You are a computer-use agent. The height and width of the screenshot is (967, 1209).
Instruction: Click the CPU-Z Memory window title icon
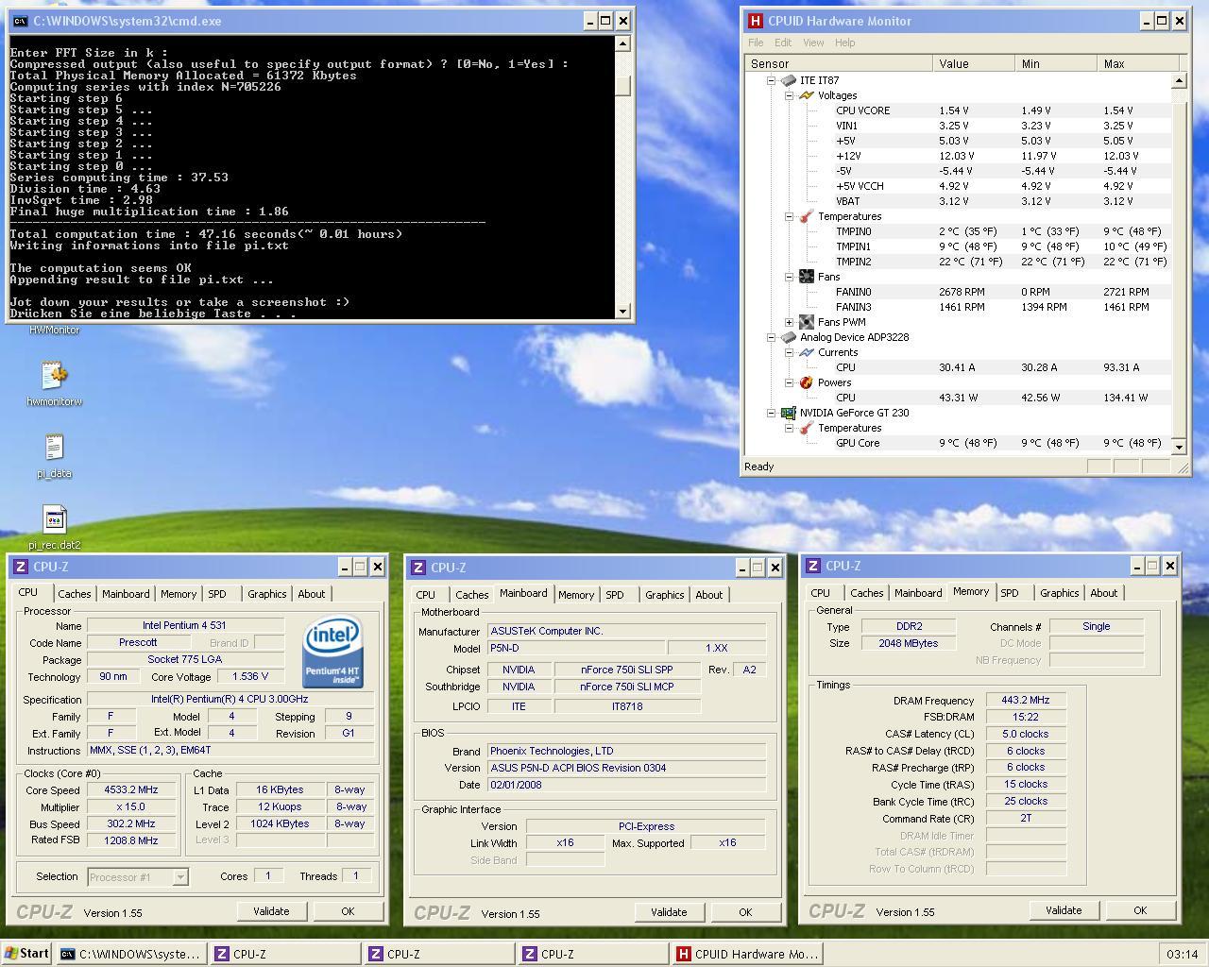click(814, 566)
